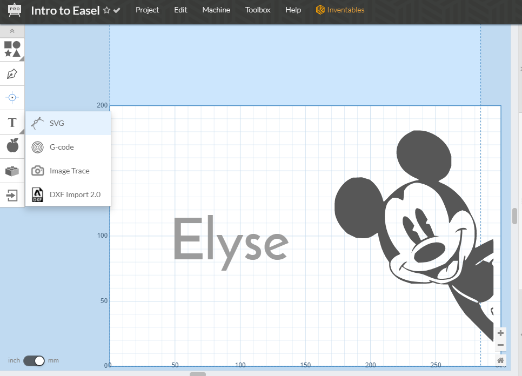Click the Image Trace camera icon

(x=38, y=171)
